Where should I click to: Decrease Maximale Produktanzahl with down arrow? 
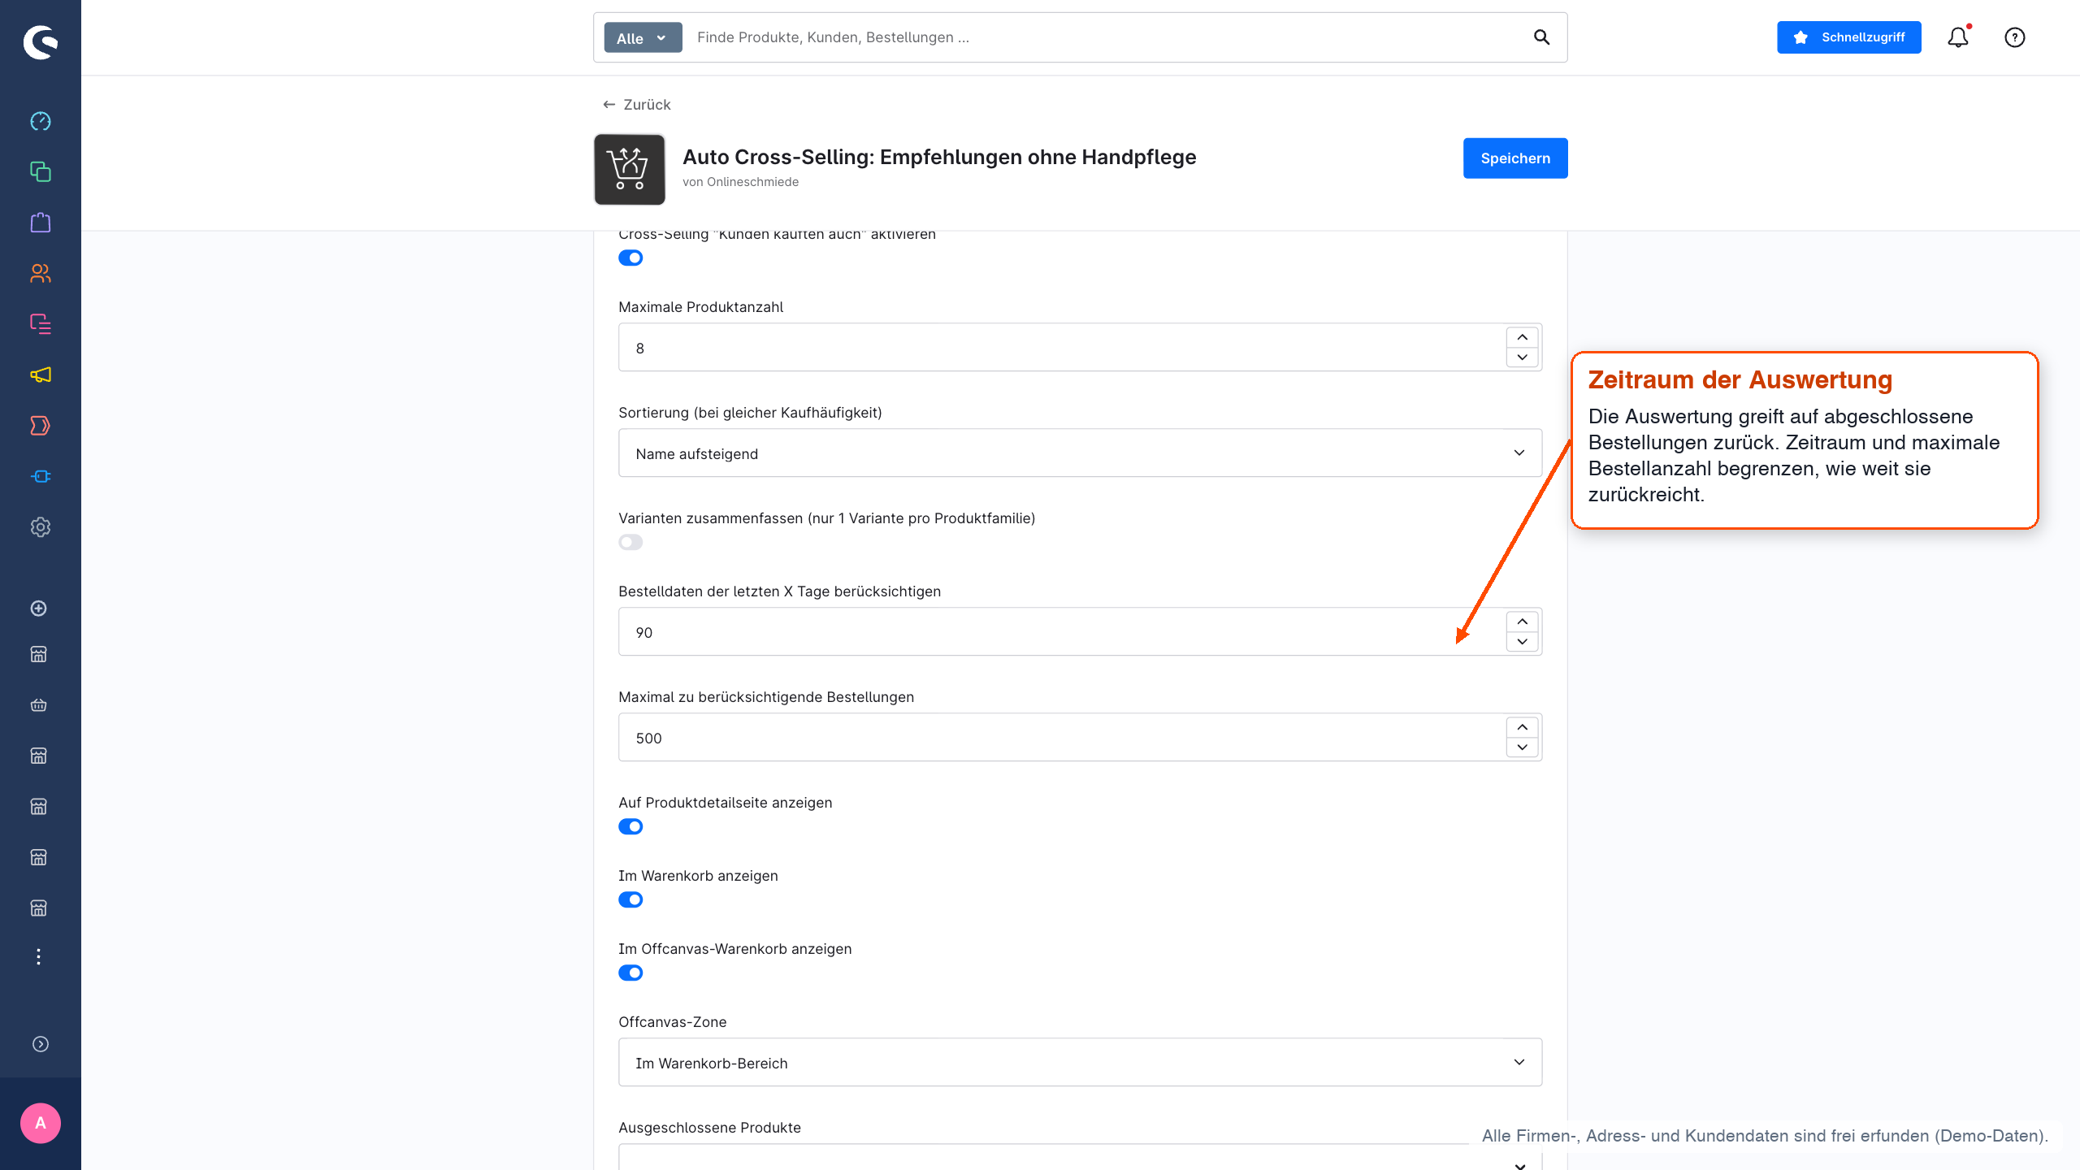click(x=1522, y=357)
